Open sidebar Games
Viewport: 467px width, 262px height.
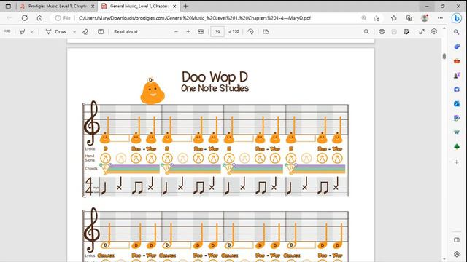pos(457,75)
